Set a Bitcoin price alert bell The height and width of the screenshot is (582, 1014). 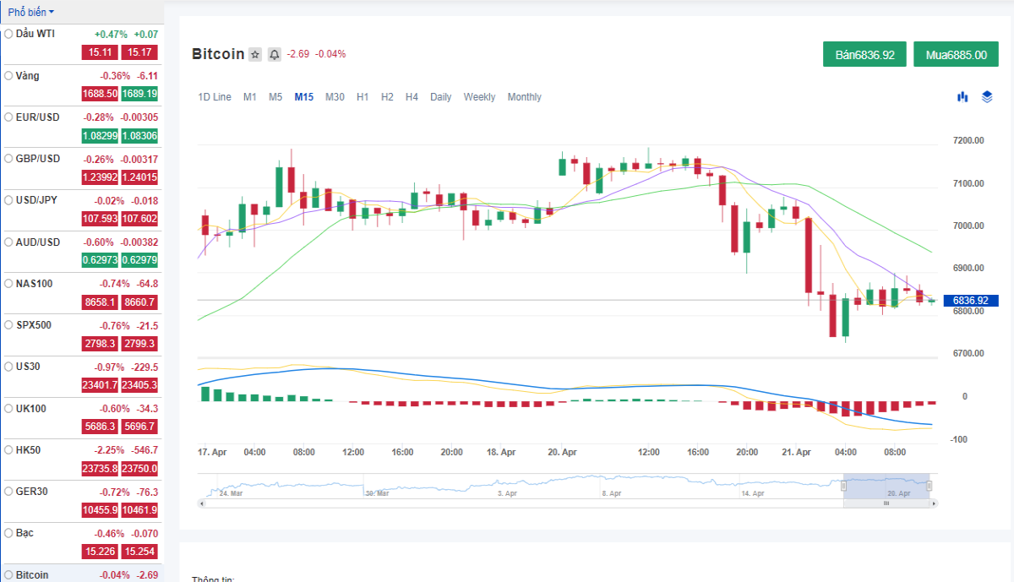click(x=275, y=54)
